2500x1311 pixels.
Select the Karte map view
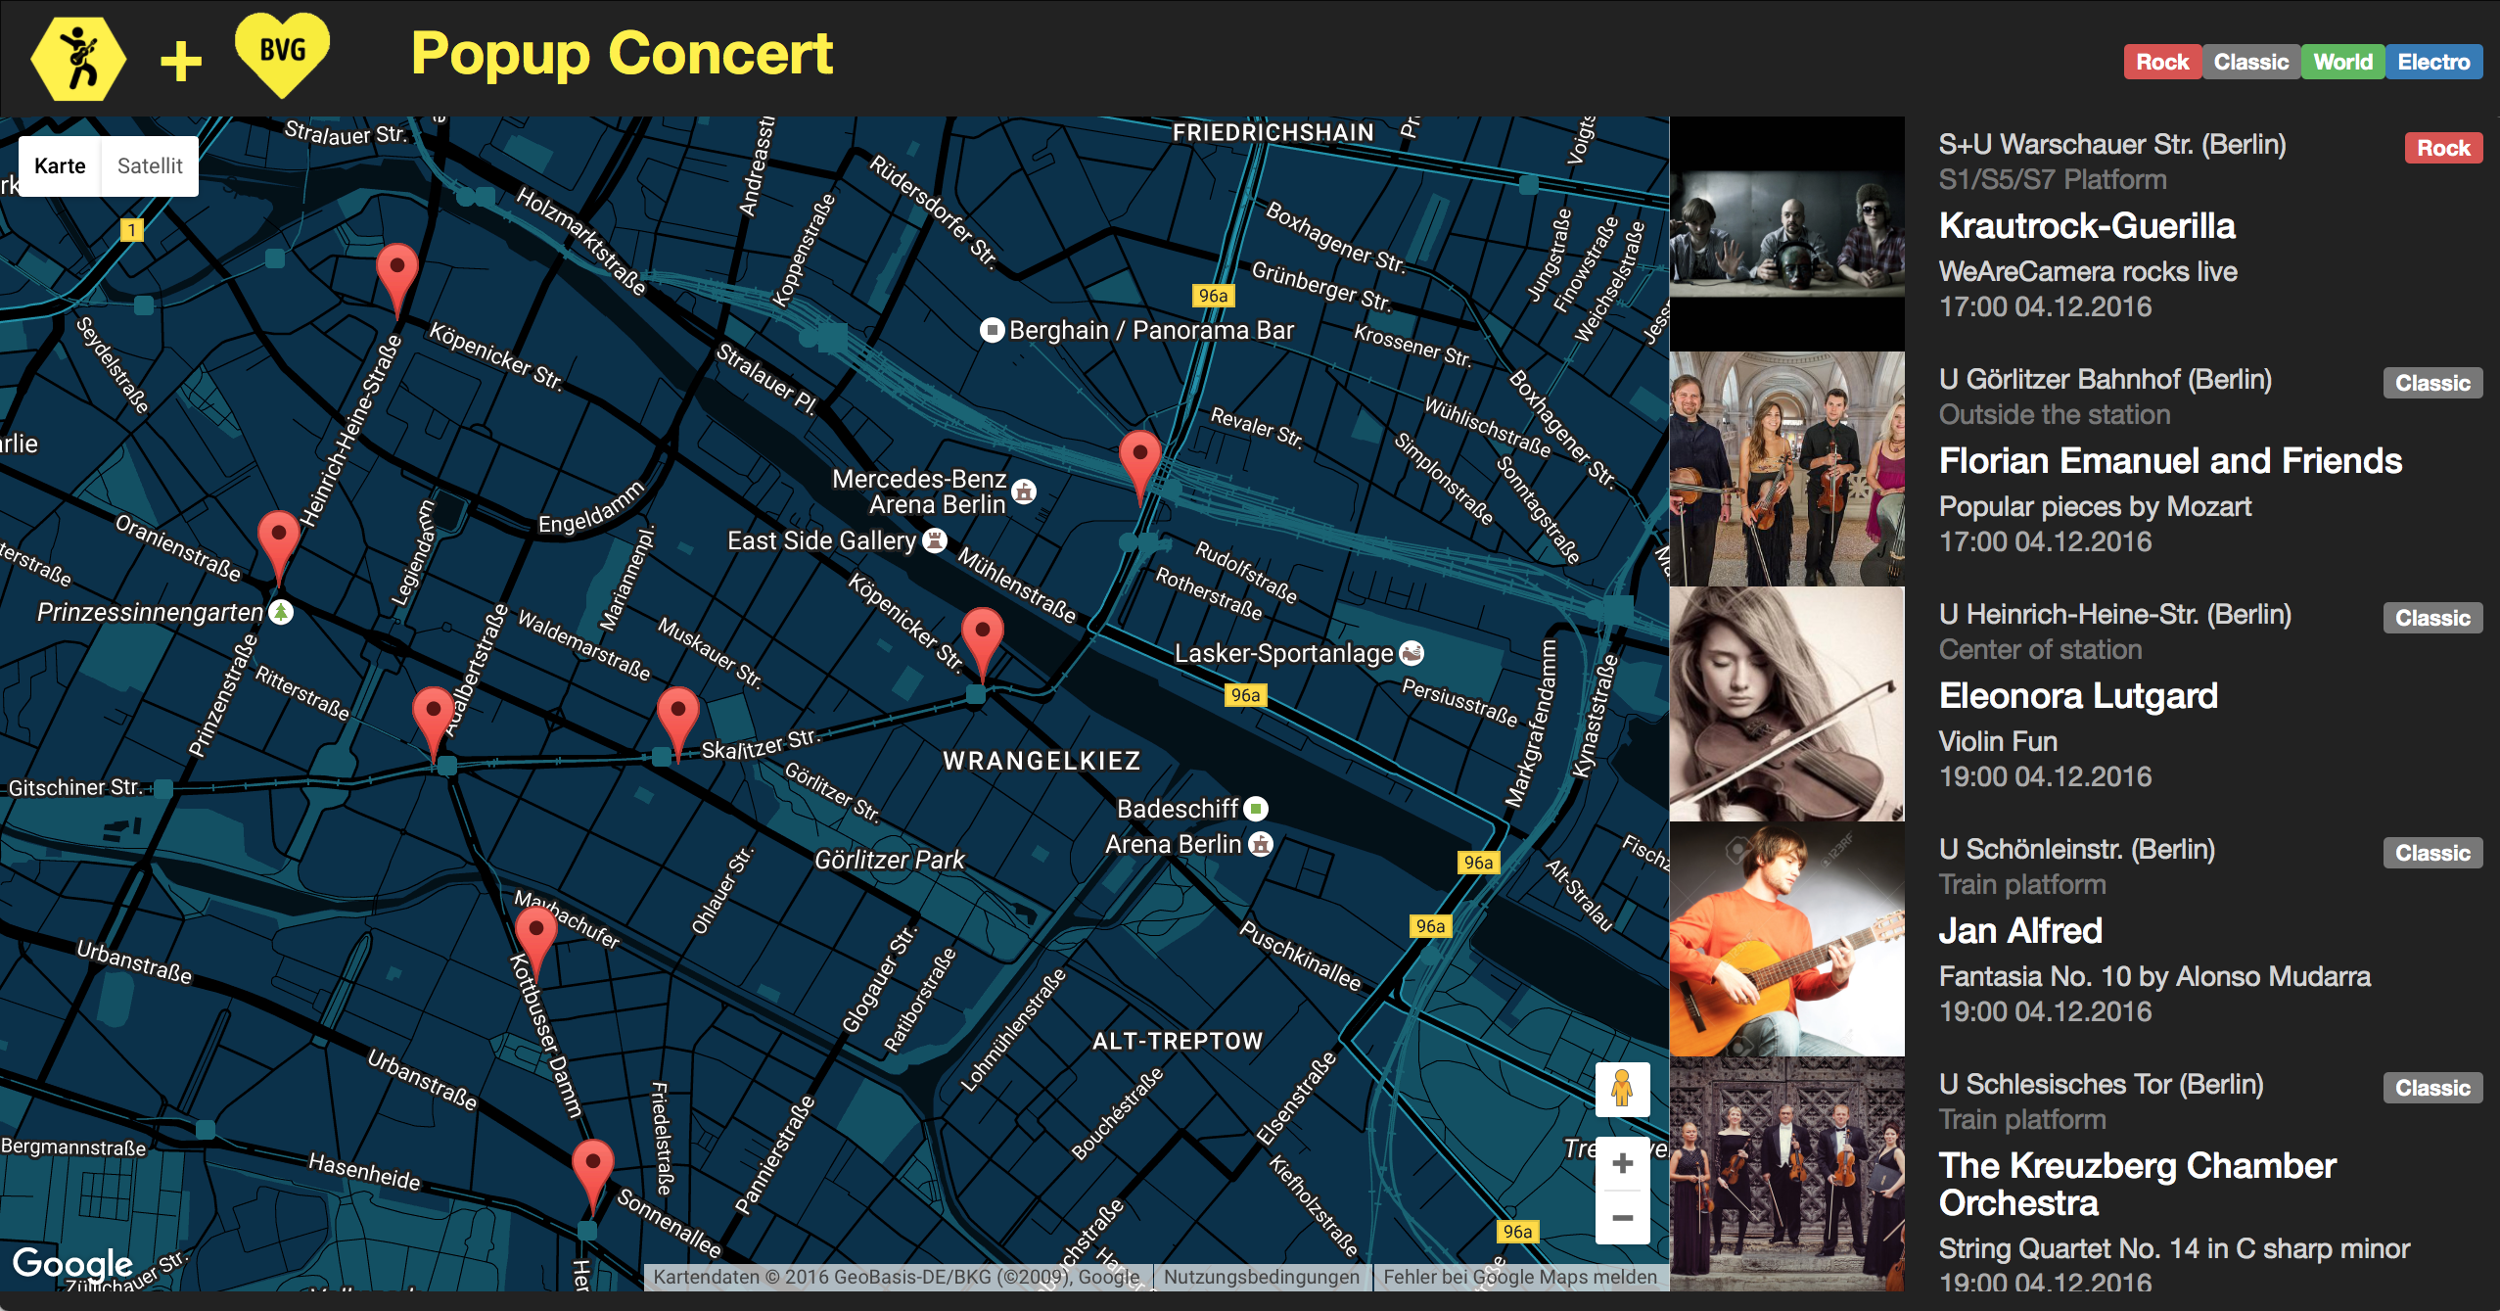[x=60, y=165]
